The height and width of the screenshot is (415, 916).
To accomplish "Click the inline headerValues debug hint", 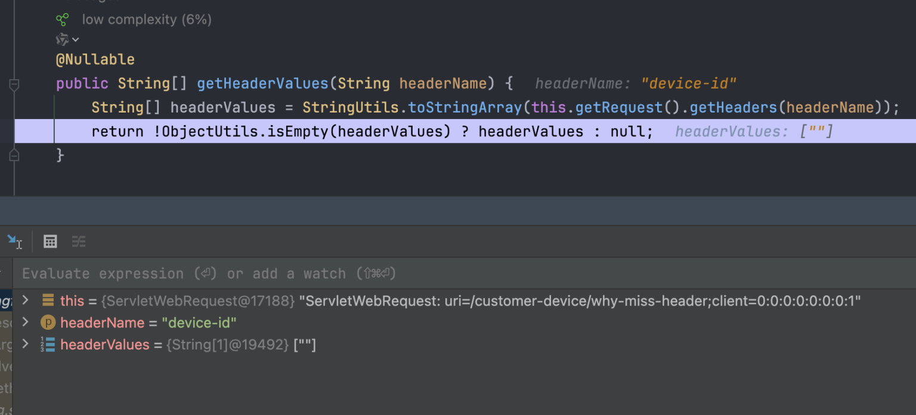I will 754,132.
